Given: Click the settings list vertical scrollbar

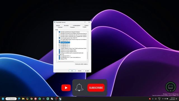Looking at the screenshot, I should point(88,55).
